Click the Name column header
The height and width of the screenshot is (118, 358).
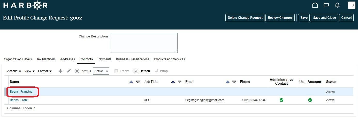tap(14, 82)
